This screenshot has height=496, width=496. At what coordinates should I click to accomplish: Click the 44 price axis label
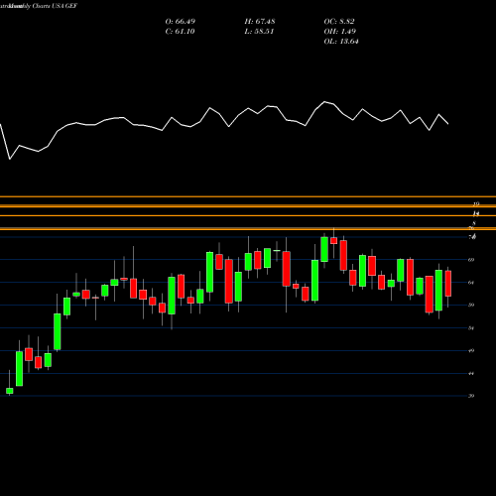coord(471,373)
